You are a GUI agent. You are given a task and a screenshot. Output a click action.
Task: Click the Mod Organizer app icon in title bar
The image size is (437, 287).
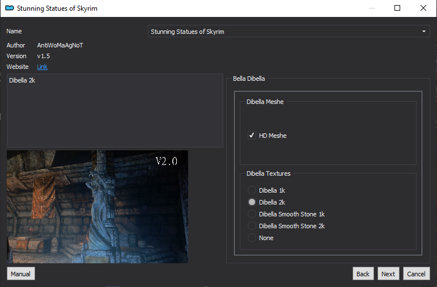pyautogui.click(x=10, y=8)
